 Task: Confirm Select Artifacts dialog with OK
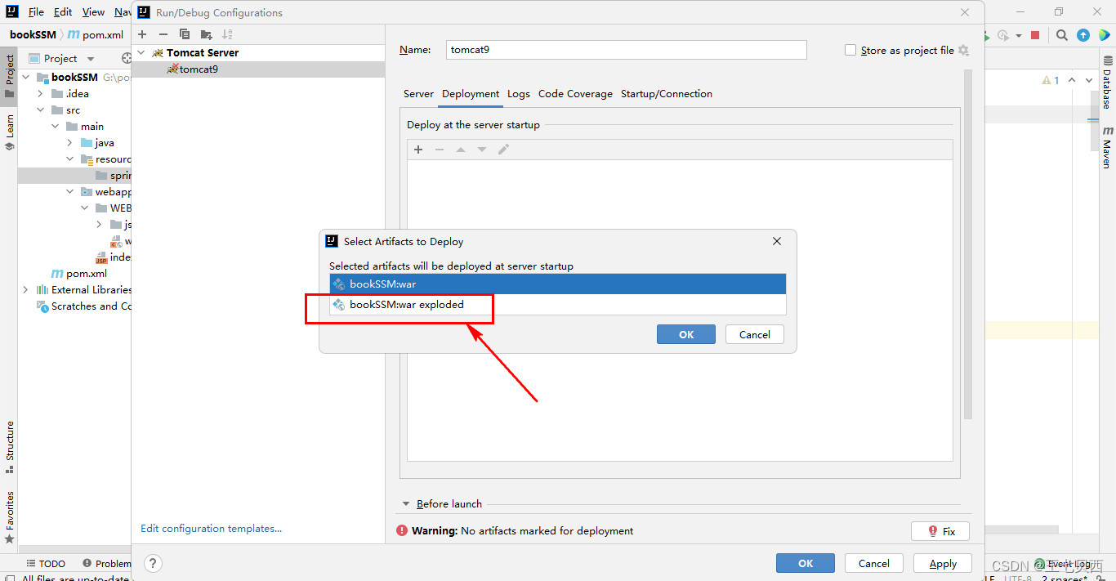[x=686, y=334]
